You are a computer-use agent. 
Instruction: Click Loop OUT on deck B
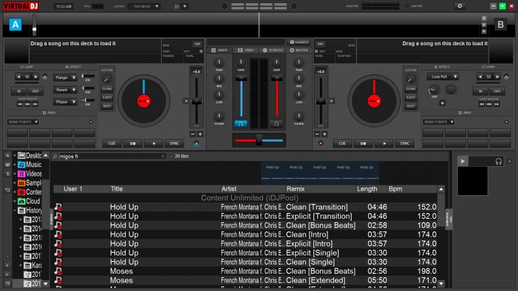click(x=497, y=91)
